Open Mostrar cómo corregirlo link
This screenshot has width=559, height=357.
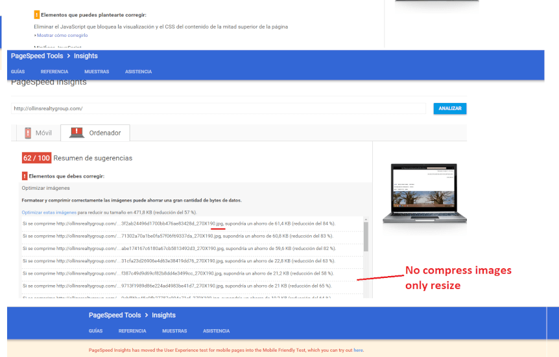(62, 35)
